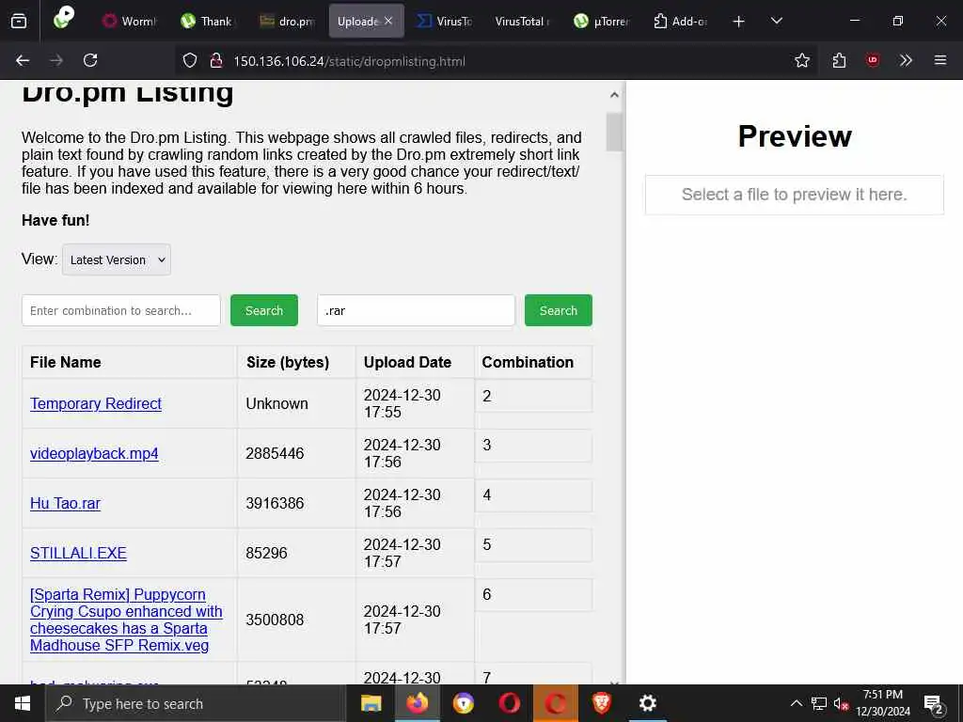Click the insecure connection padlock icon
The height and width of the screenshot is (722, 963).
click(216, 60)
